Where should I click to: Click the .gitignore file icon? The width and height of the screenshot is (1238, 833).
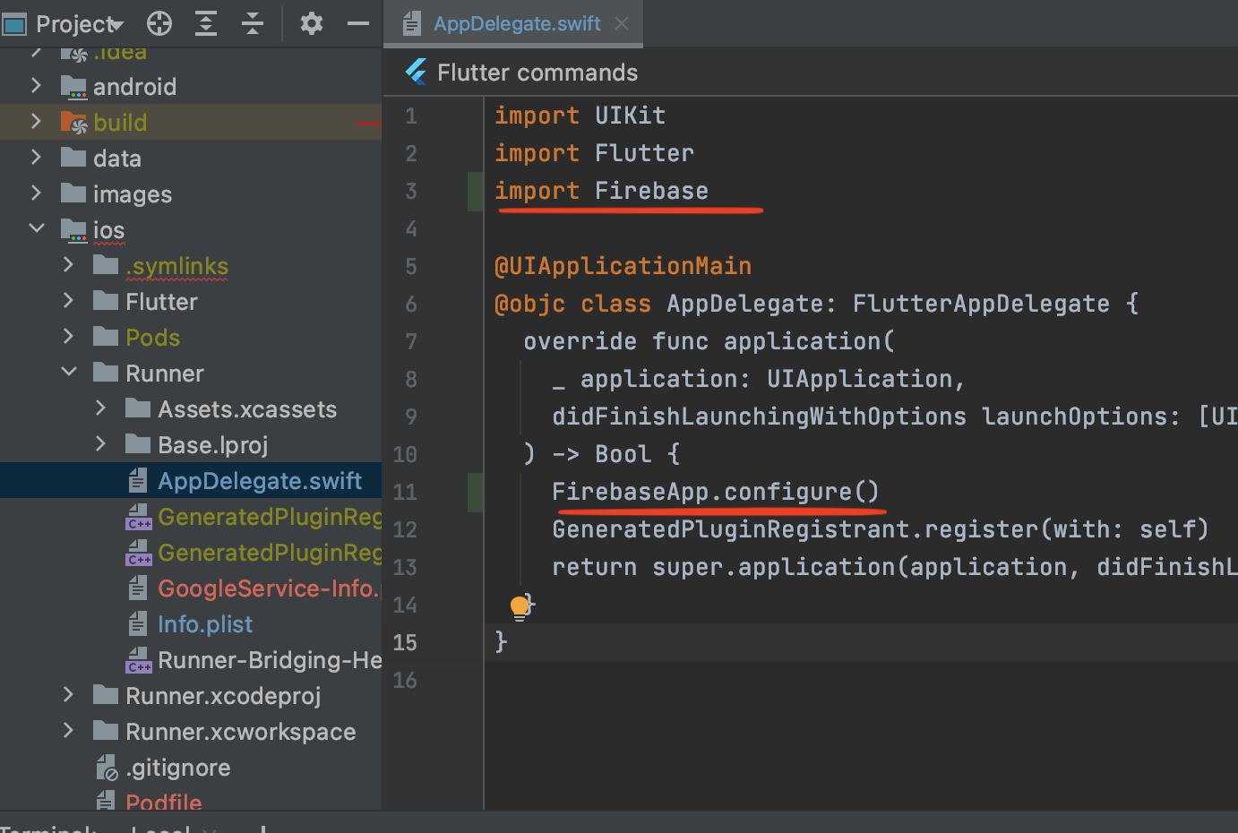[107, 768]
